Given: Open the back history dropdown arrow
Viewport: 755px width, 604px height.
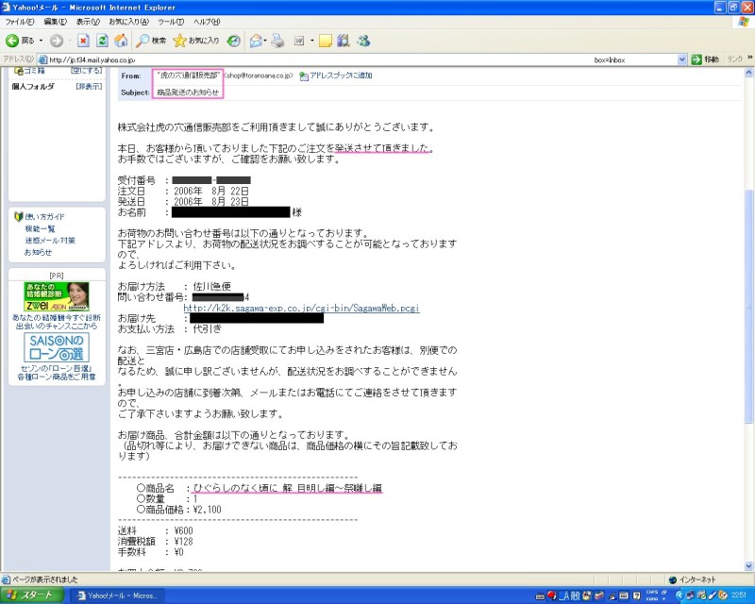Looking at the screenshot, I should (41, 41).
